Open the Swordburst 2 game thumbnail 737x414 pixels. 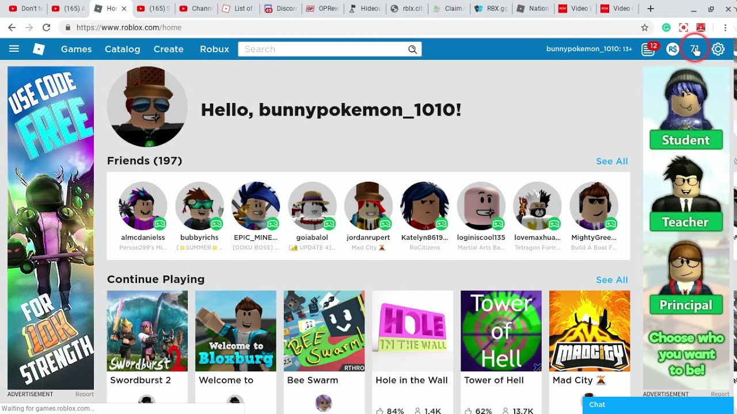147,331
